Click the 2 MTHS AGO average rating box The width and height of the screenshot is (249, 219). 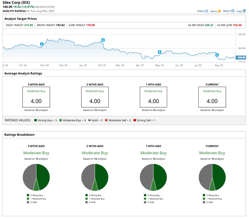pyautogui.click(x=95, y=97)
